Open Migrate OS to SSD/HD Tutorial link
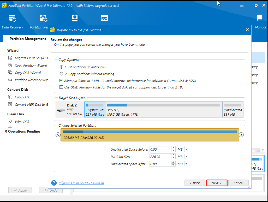268x202 pixels. 81,183
